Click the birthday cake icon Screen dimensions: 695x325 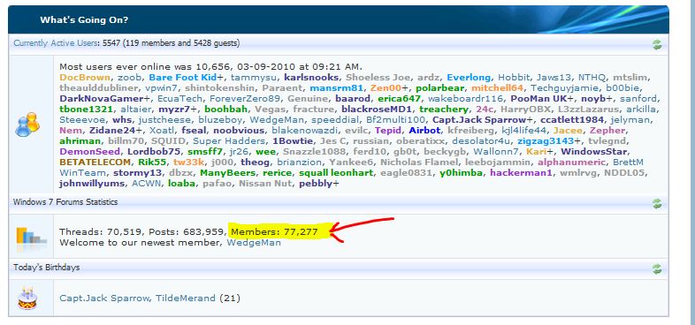pyautogui.click(x=27, y=298)
